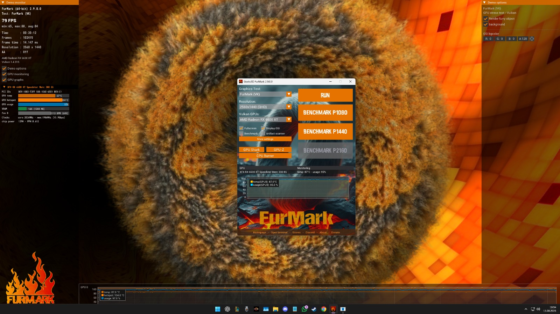Viewport: 560px width, 314px height.
Task: Start the BENCHMARK P2160 preset
Action: pyautogui.click(x=325, y=151)
